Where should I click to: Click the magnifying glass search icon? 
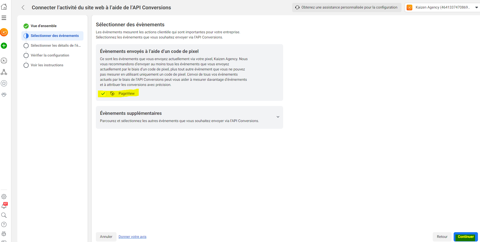click(x=4, y=215)
